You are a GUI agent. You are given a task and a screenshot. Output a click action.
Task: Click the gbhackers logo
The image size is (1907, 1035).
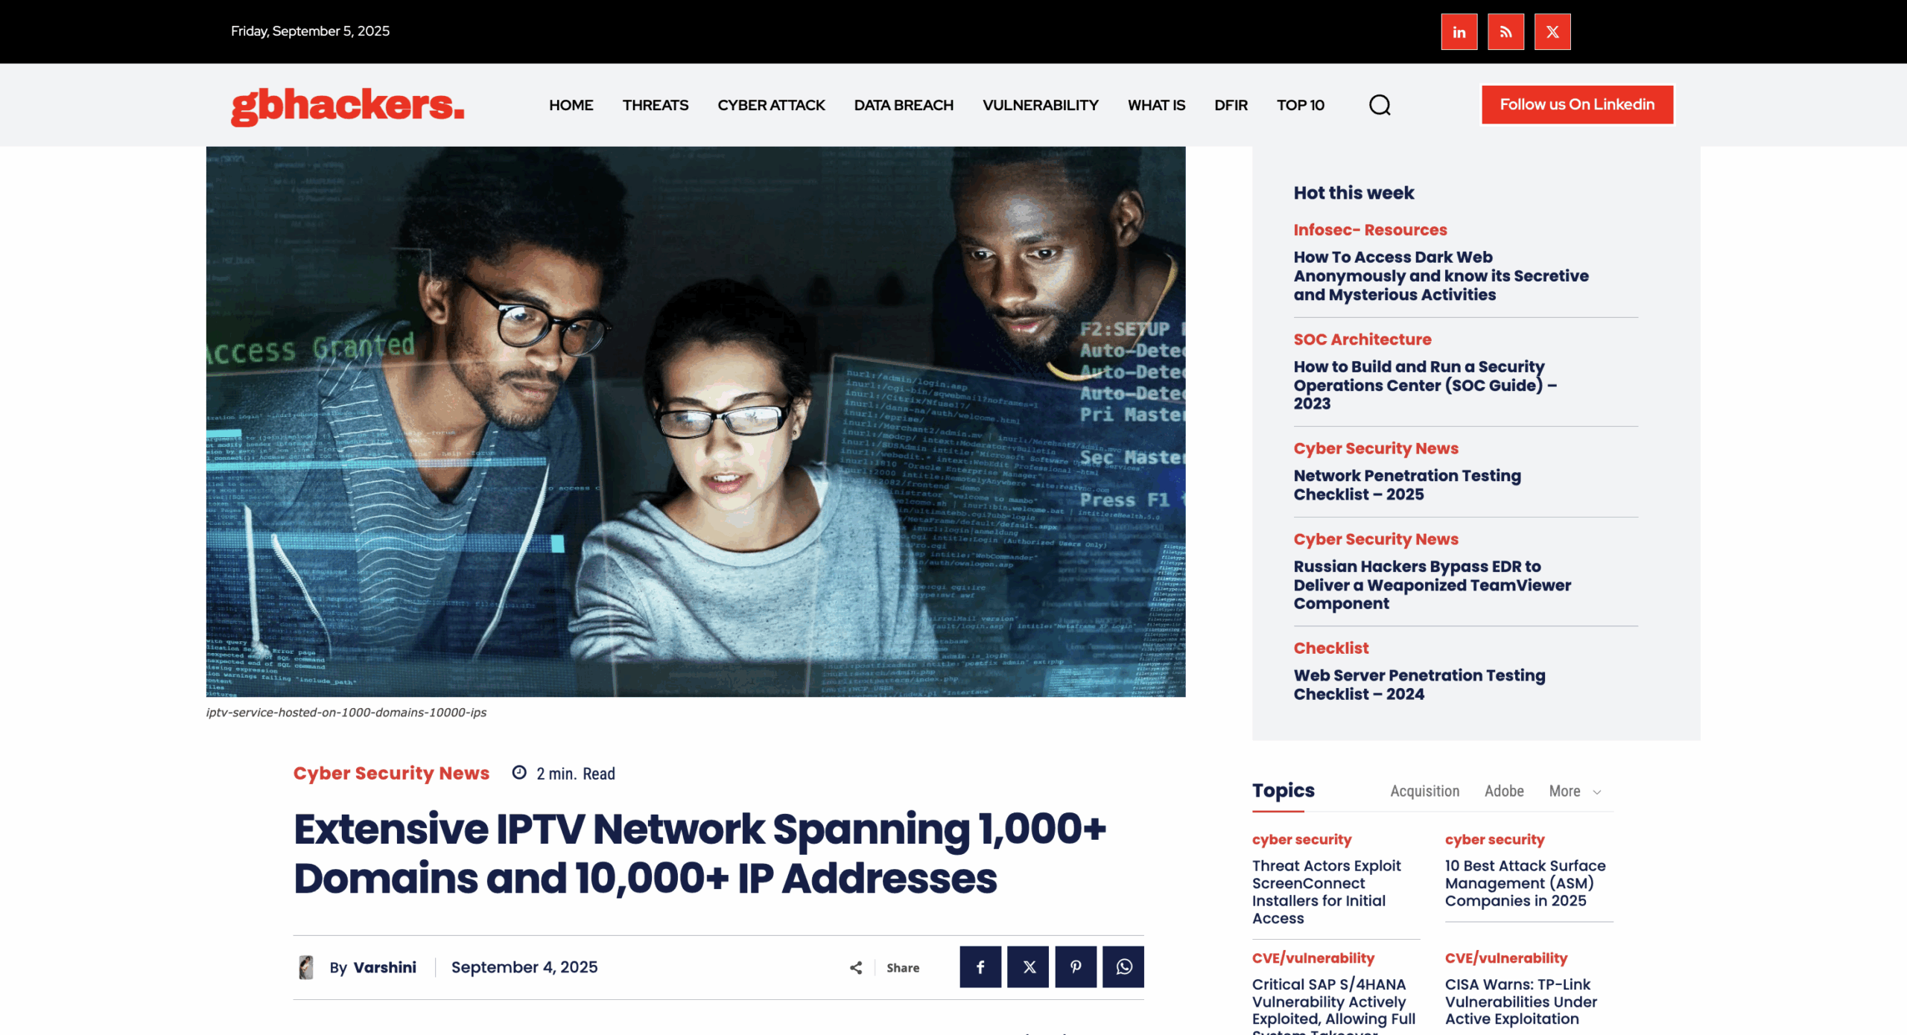click(x=347, y=106)
